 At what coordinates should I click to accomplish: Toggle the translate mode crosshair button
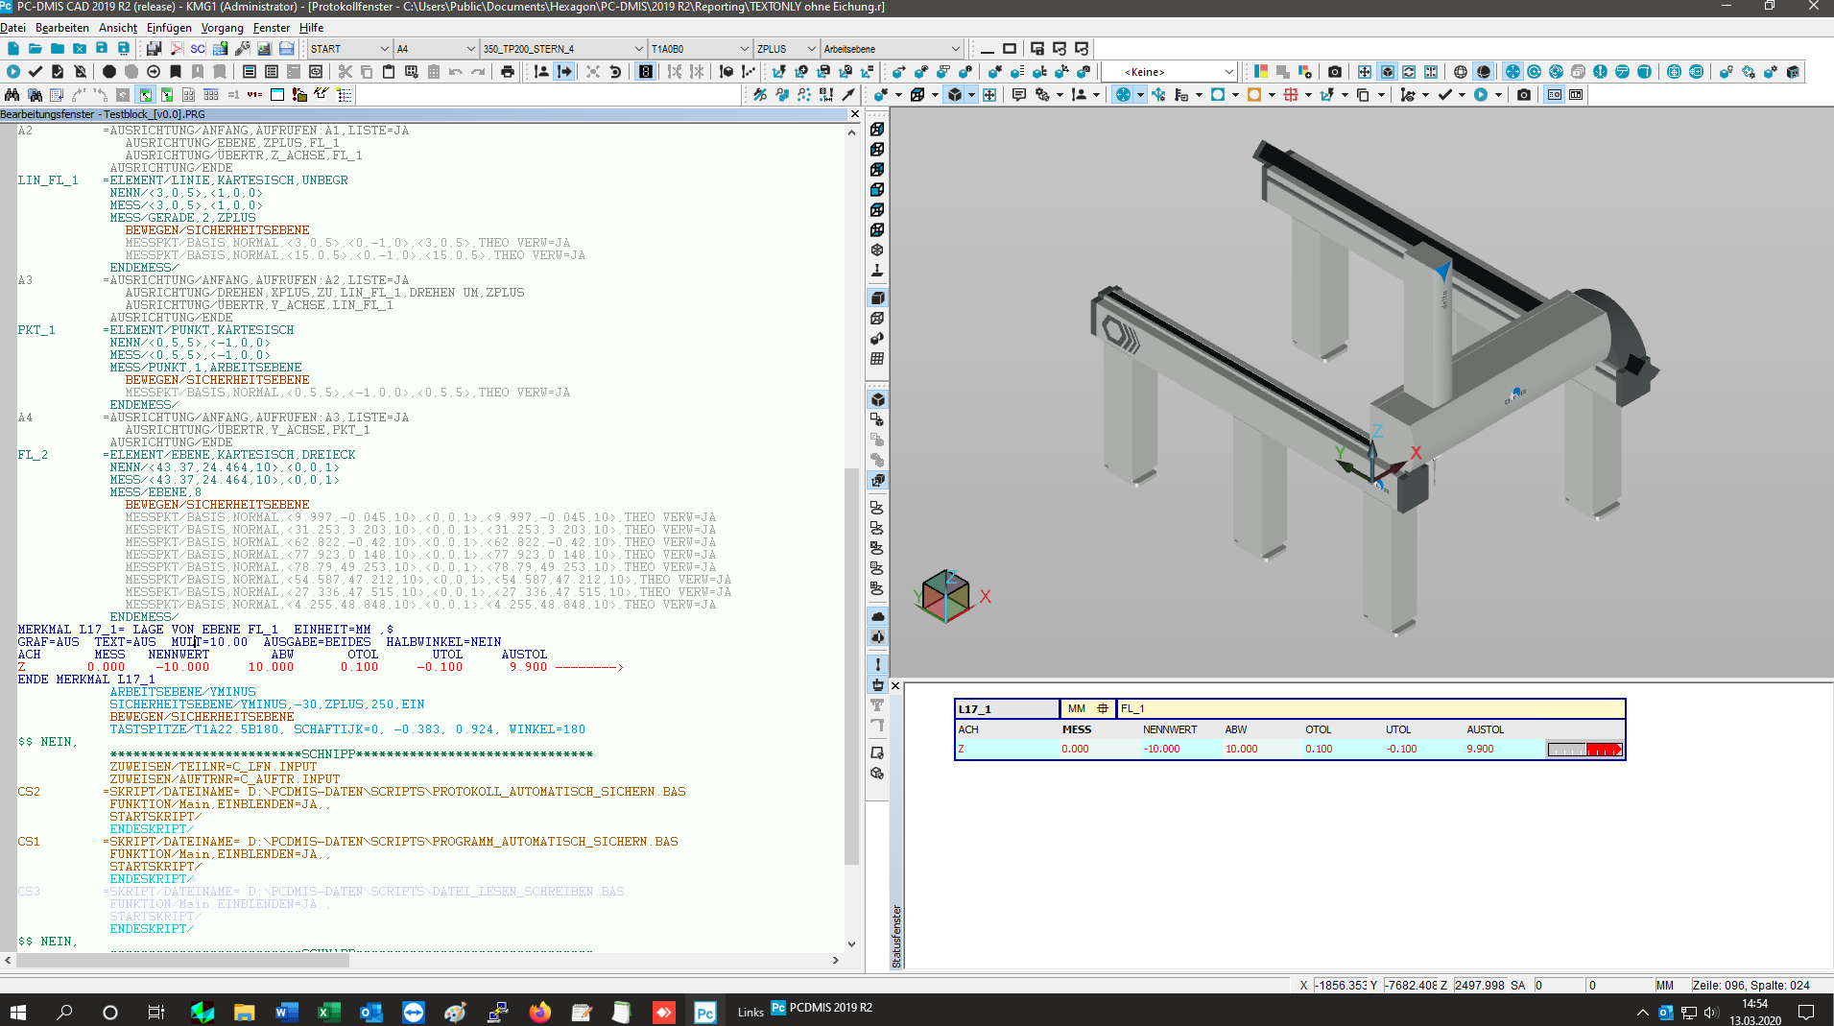point(1512,71)
